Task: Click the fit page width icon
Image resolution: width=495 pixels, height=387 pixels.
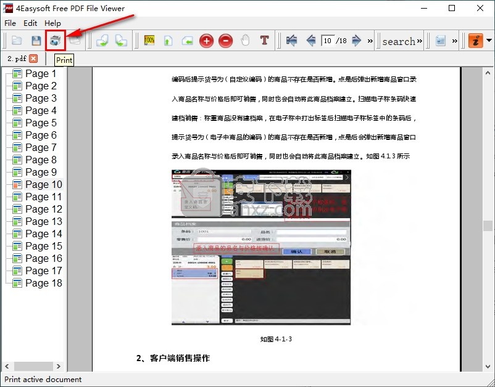Action: (187, 41)
